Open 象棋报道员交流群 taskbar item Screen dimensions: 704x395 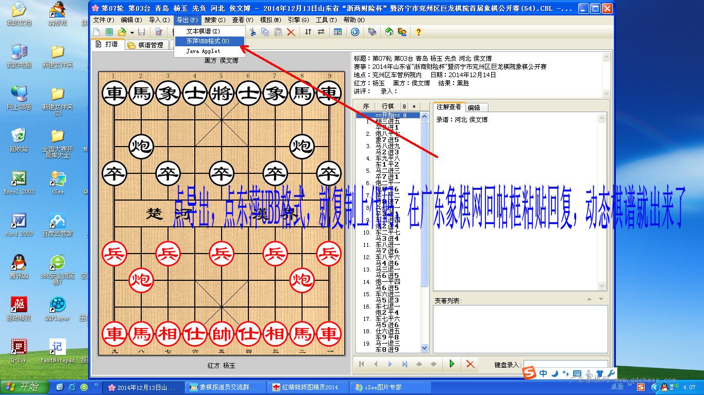point(226,387)
